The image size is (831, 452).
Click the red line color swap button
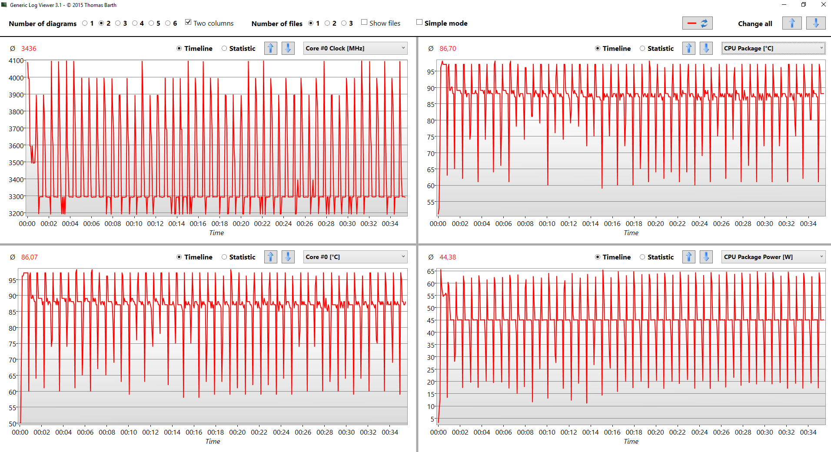697,23
